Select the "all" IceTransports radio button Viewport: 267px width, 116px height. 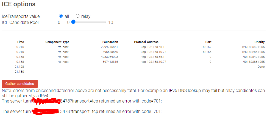pyautogui.click(x=61, y=16)
